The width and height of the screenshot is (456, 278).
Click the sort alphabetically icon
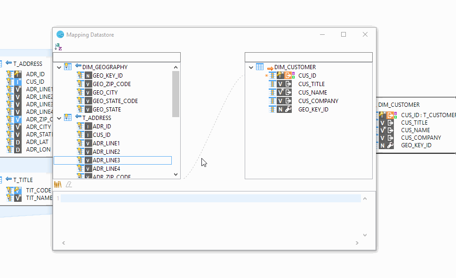[x=58, y=47]
